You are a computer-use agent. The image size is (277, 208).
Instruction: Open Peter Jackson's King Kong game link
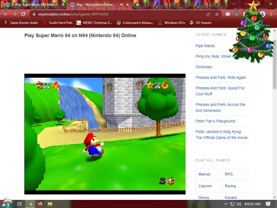click(x=222, y=135)
